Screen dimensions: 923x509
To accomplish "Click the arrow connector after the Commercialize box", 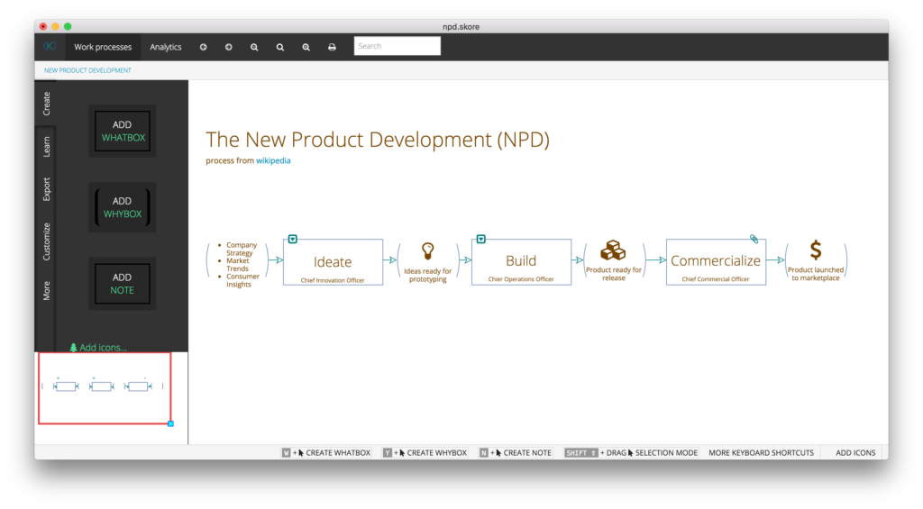I will [776, 260].
